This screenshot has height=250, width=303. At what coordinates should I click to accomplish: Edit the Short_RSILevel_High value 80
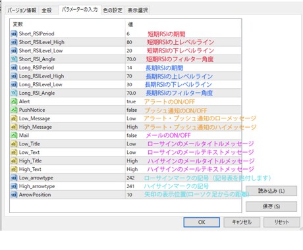coord(129,42)
